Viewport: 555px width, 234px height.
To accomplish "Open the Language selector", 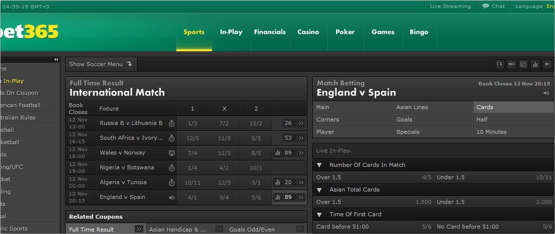I will click(x=534, y=6).
